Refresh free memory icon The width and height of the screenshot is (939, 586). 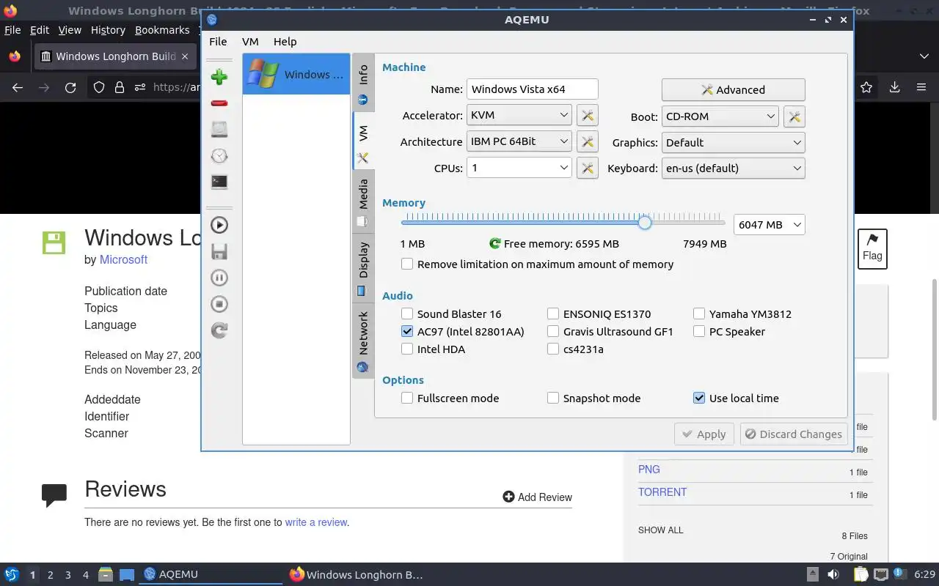tap(494, 243)
